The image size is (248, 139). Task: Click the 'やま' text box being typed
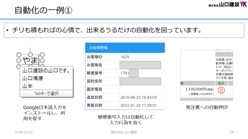point(30,60)
